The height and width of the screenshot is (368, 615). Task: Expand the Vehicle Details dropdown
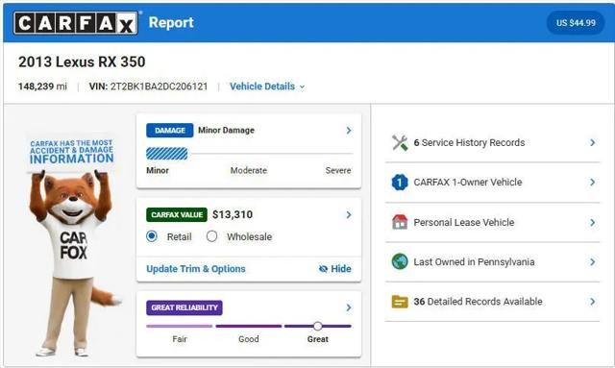pyautogui.click(x=267, y=86)
